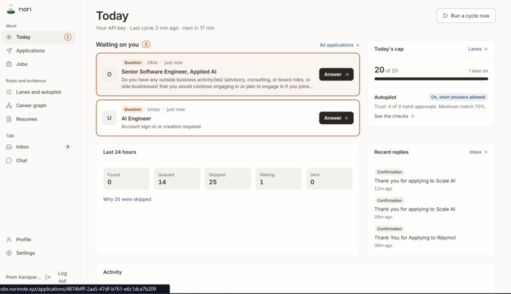Click the Question tag on the Unize card

pos(133,110)
